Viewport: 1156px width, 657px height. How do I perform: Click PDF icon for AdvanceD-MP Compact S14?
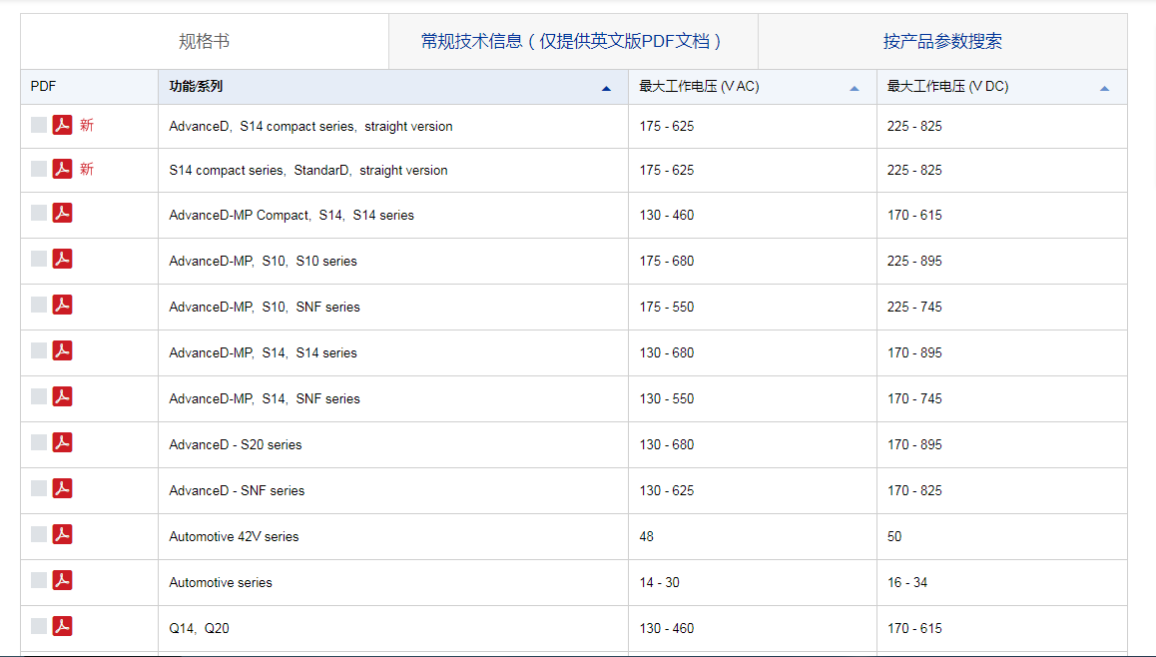point(62,214)
